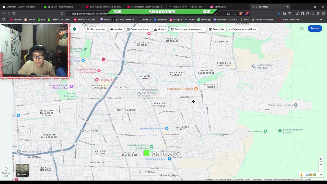Open the ZOO YORK SANTIAGO tab

click(x=103, y=7)
